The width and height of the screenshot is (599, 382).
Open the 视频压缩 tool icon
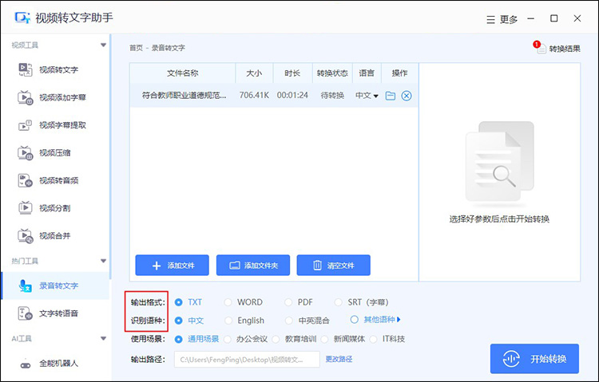click(x=26, y=152)
